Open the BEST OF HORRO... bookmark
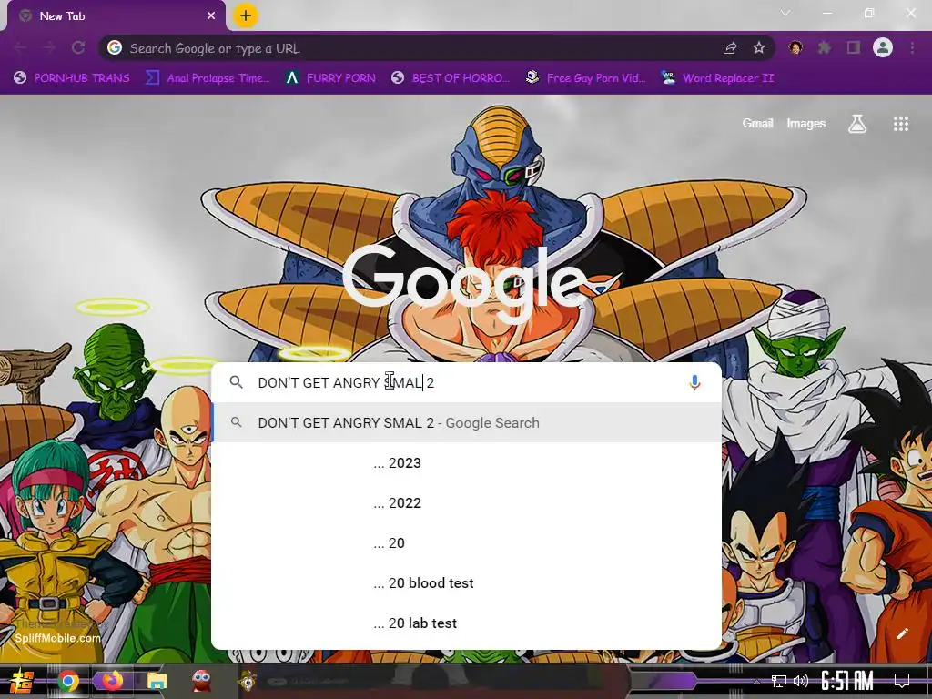932x699 pixels. tap(451, 78)
